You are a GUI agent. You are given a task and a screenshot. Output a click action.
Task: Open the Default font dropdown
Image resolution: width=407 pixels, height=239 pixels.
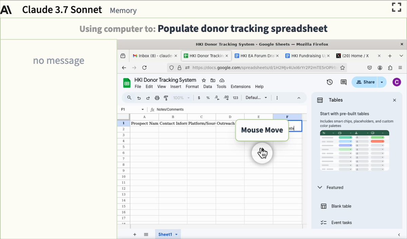pyautogui.click(x=256, y=98)
